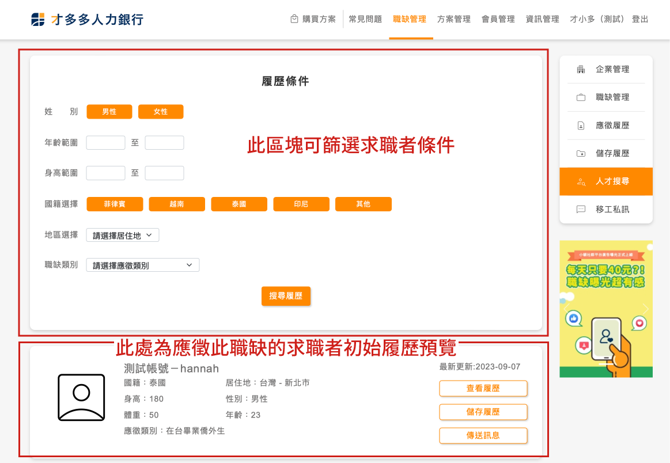This screenshot has width=670, height=463.
Task: Toggle the 男性 gender filter
Action: pos(109,112)
